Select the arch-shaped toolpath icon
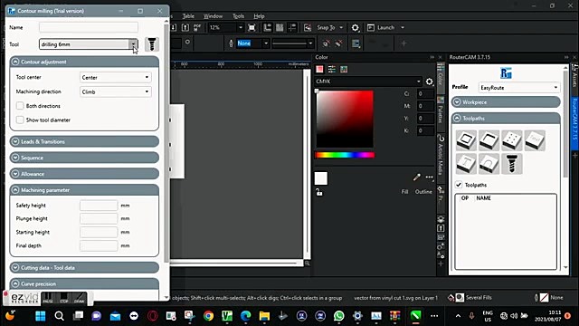Screen dimensions: 579x326 pyautogui.click(x=489, y=164)
